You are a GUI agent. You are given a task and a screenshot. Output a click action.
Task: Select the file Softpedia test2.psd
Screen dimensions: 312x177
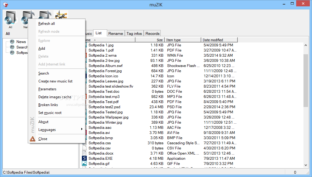[104, 107]
